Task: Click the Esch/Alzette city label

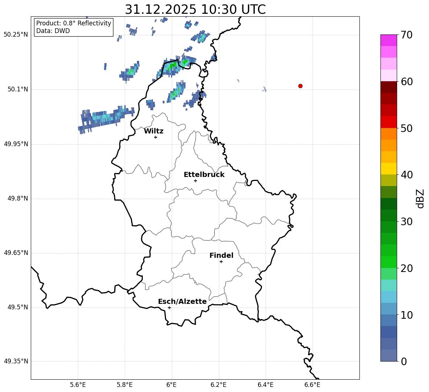Action: [x=183, y=301]
